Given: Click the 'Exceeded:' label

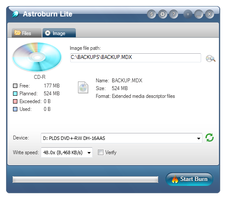Looking at the screenshot, I should 30,101.
